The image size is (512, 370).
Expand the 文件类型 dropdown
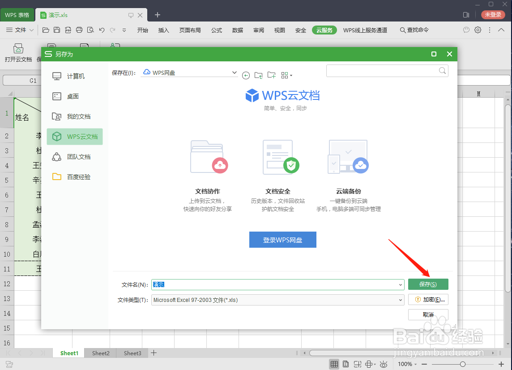click(400, 300)
